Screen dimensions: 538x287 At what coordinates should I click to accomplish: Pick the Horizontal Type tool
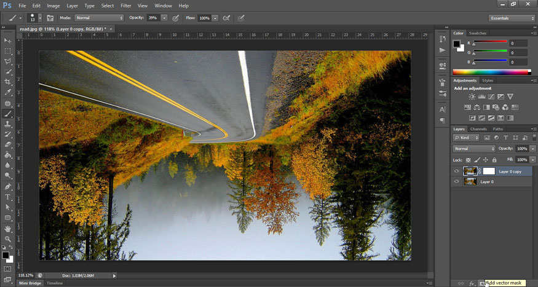point(8,197)
